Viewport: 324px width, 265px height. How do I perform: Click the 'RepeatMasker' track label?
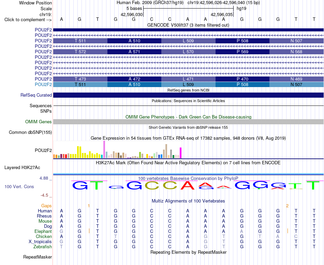click(x=38, y=257)
